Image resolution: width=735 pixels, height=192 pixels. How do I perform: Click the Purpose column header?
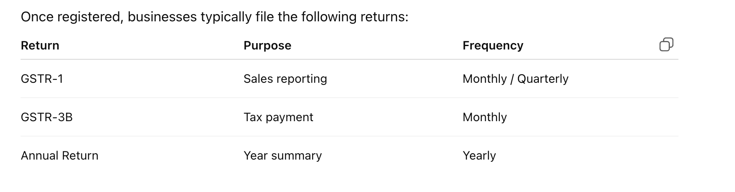pyautogui.click(x=267, y=46)
